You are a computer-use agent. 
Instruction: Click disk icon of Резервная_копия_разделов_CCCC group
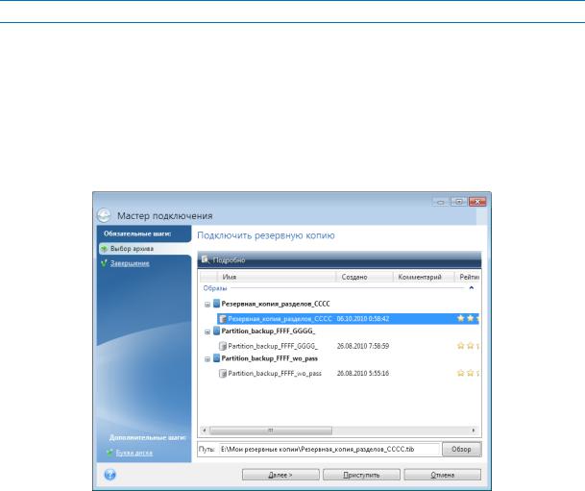pyautogui.click(x=216, y=304)
